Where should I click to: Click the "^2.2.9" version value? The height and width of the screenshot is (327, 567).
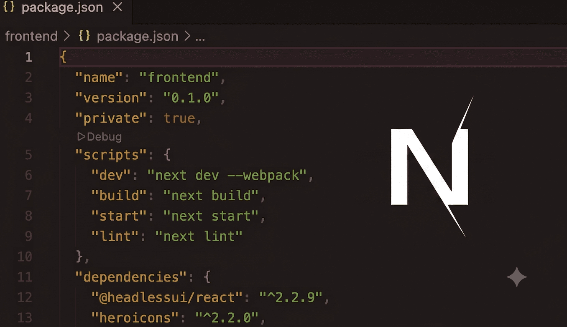pos(291,298)
